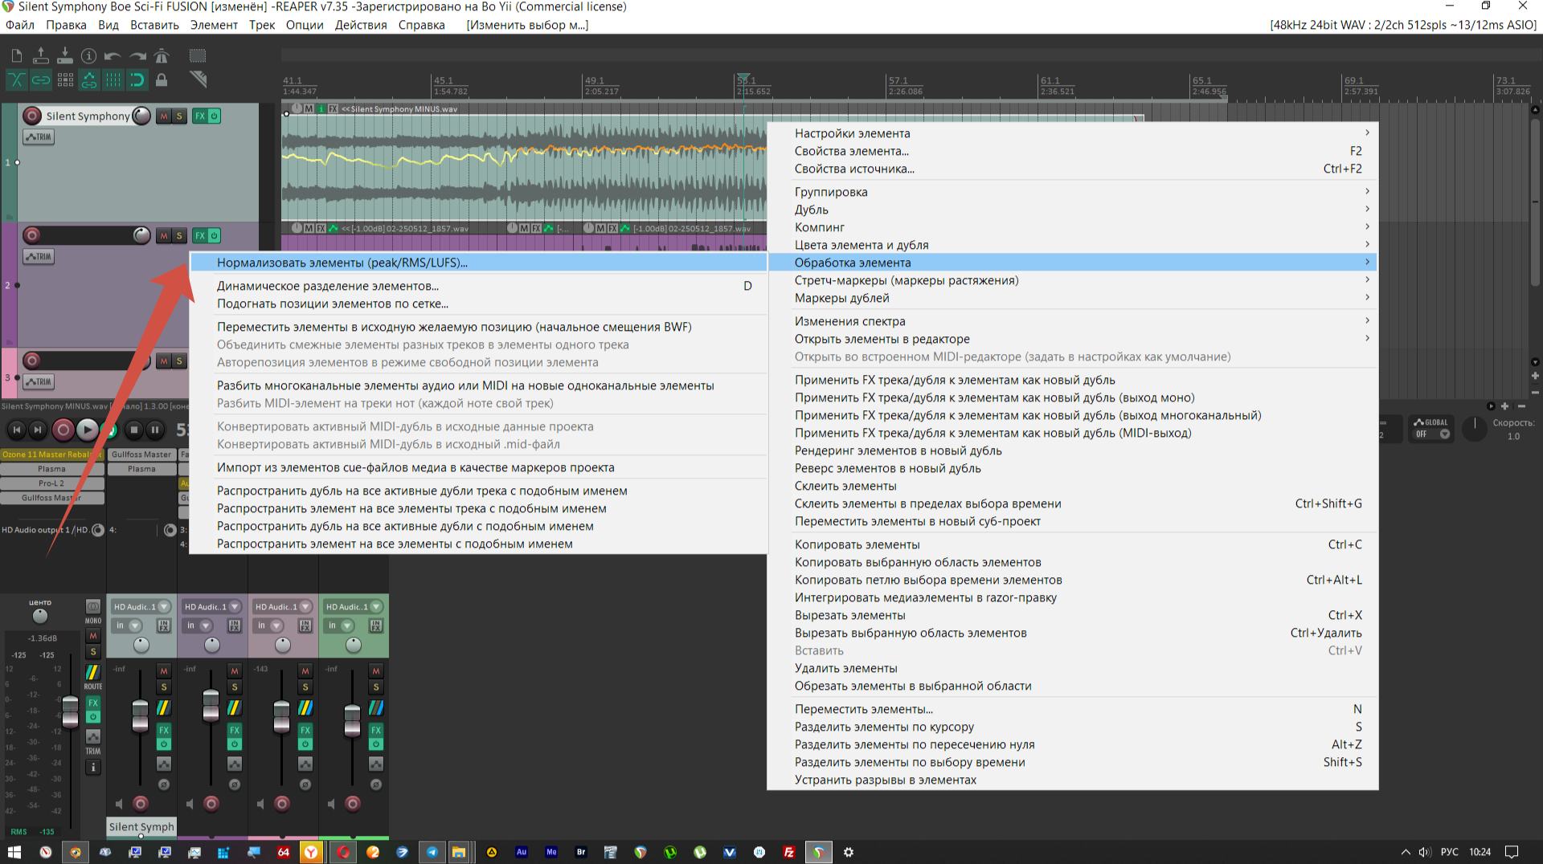Click the padlock locking icon

(x=162, y=79)
